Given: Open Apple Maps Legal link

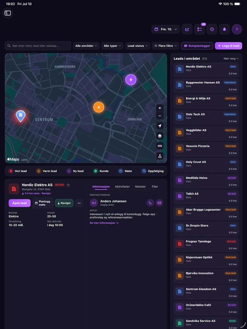Looking at the screenshot, I should tap(25, 159).
